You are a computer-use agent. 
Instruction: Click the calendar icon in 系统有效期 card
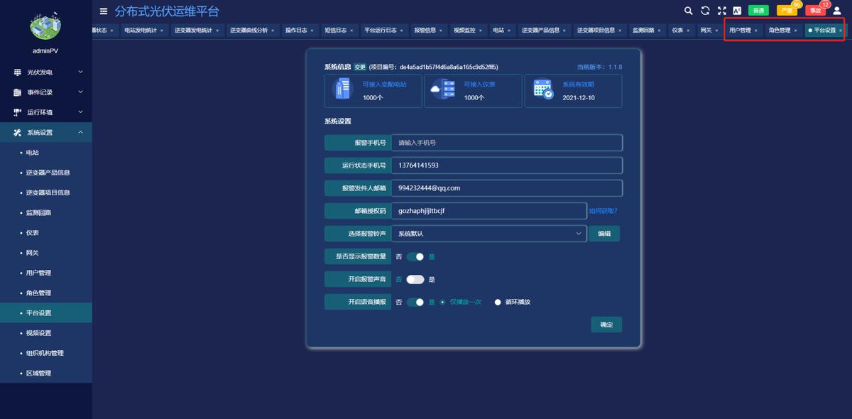click(x=543, y=89)
